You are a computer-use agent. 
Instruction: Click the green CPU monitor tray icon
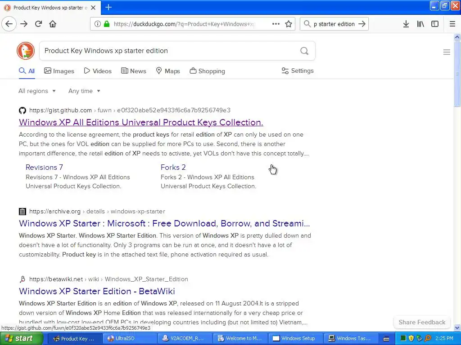pos(403,338)
